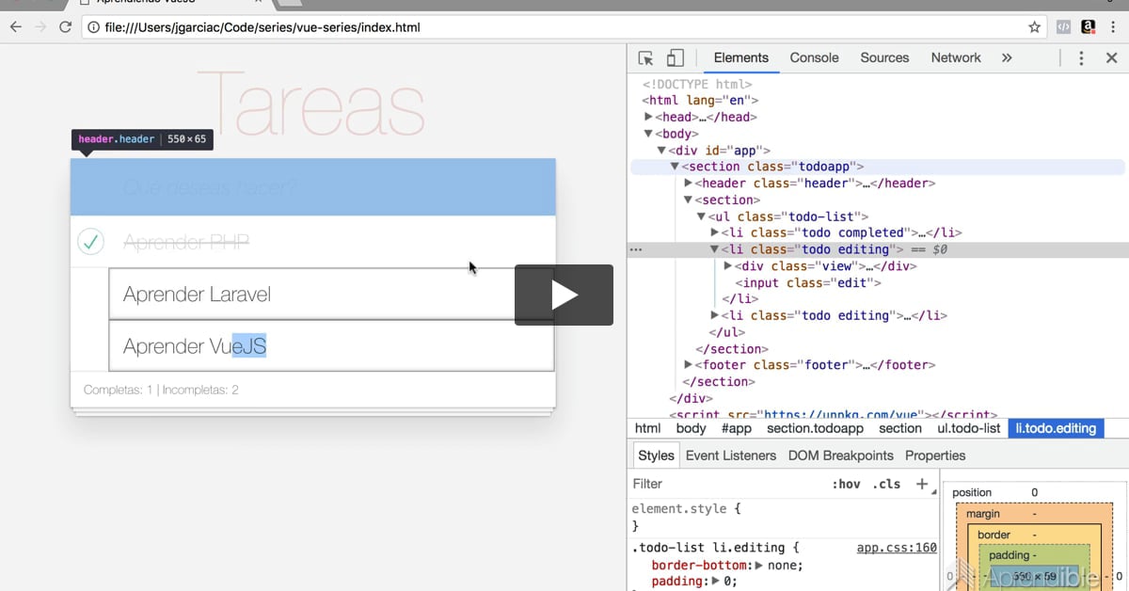Select the html lang en line
Screen dimensions: 1129x591
tap(700, 101)
